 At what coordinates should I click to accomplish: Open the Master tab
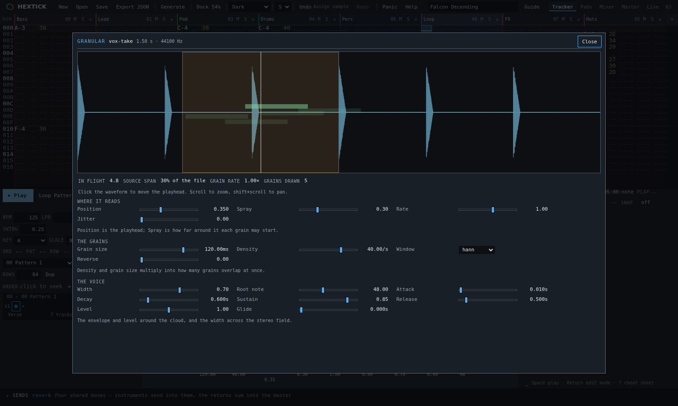(630, 7)
